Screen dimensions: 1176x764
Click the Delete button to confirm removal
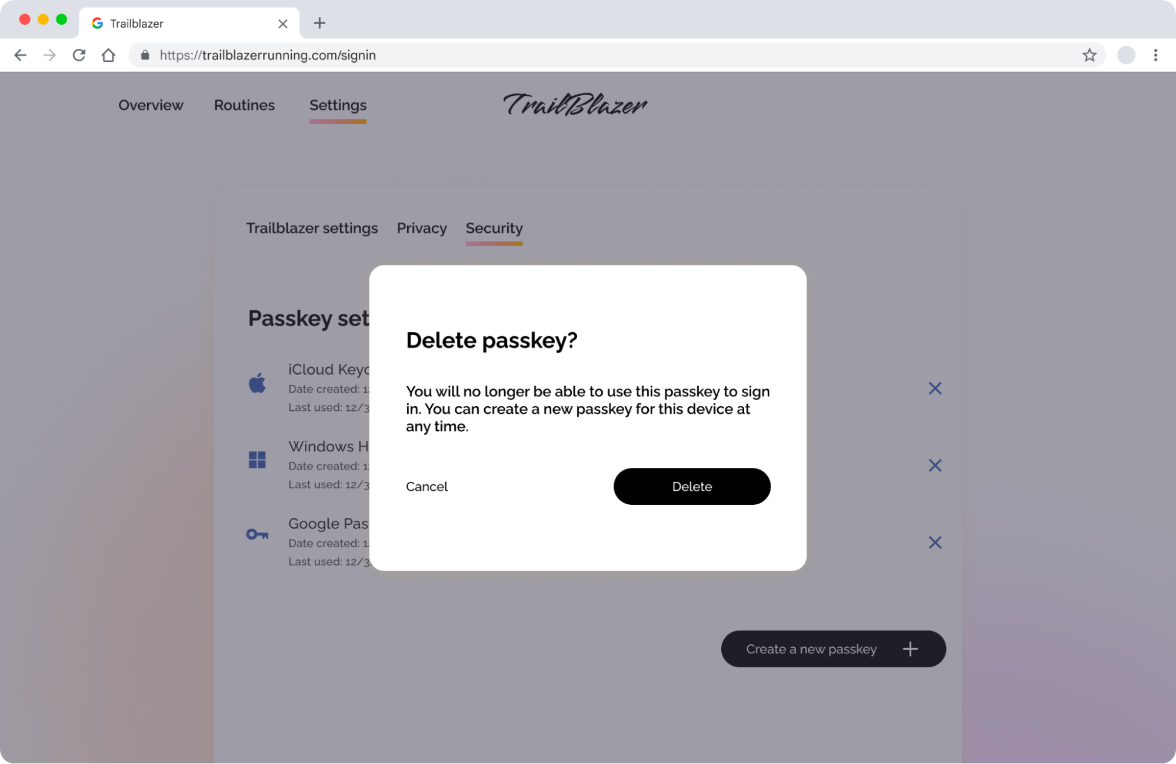click(692, 485)
